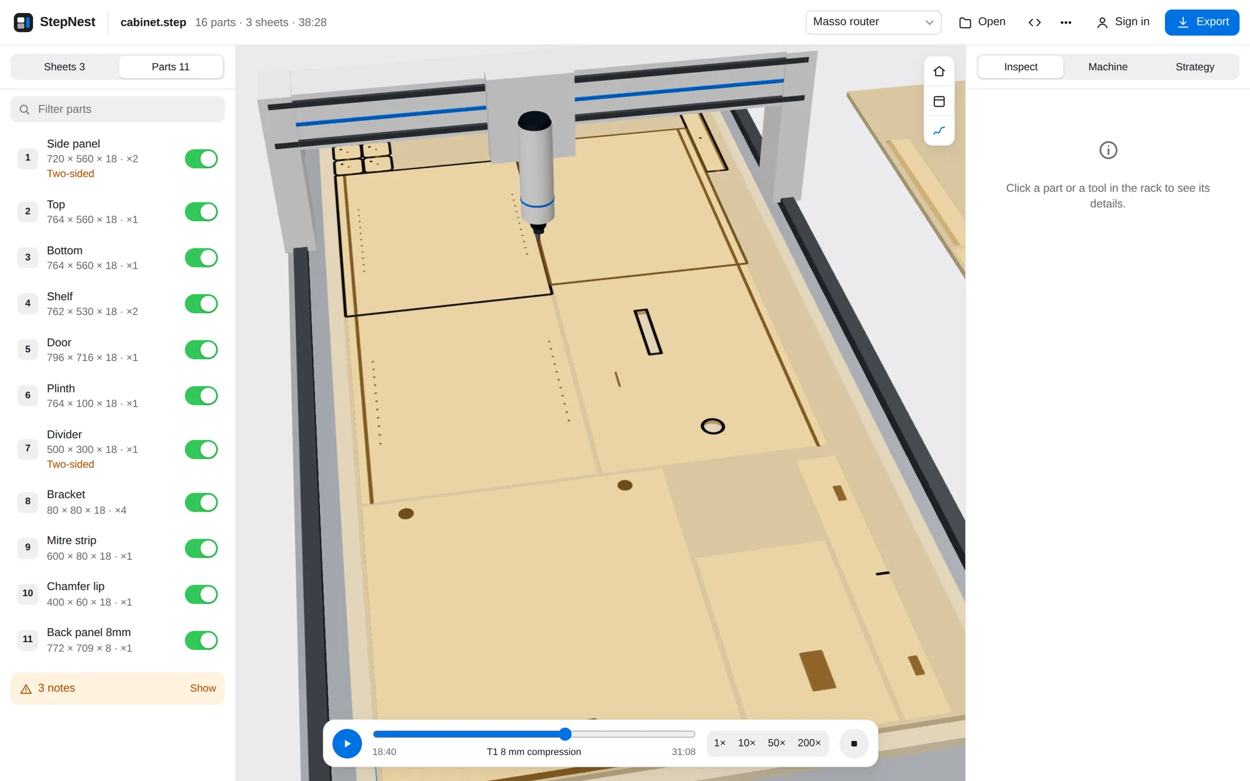Toggle the Bracket part off
1250x781 pixels.
point(201,502)
